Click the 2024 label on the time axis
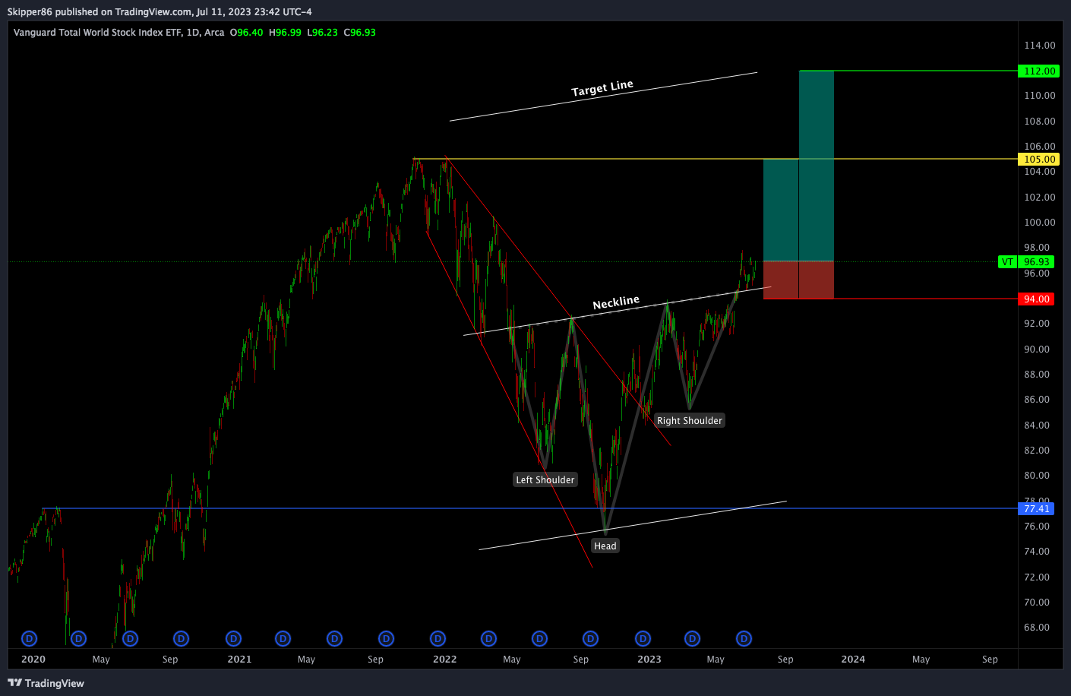Screen dimensions: 1071x696 (x=853, y=659)
